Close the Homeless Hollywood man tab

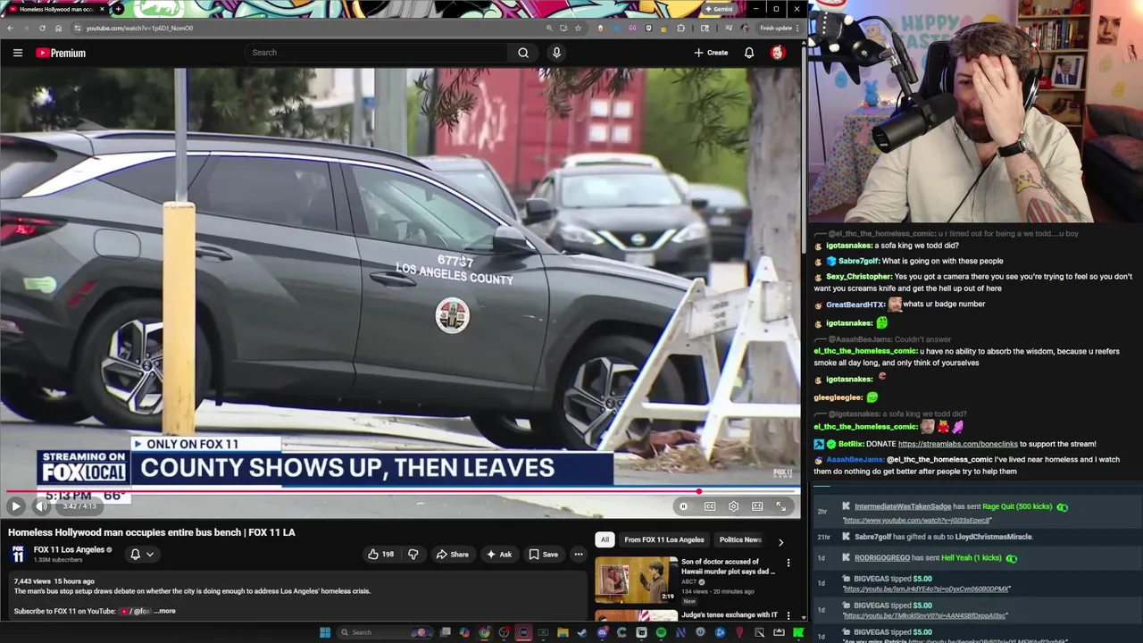101,9
